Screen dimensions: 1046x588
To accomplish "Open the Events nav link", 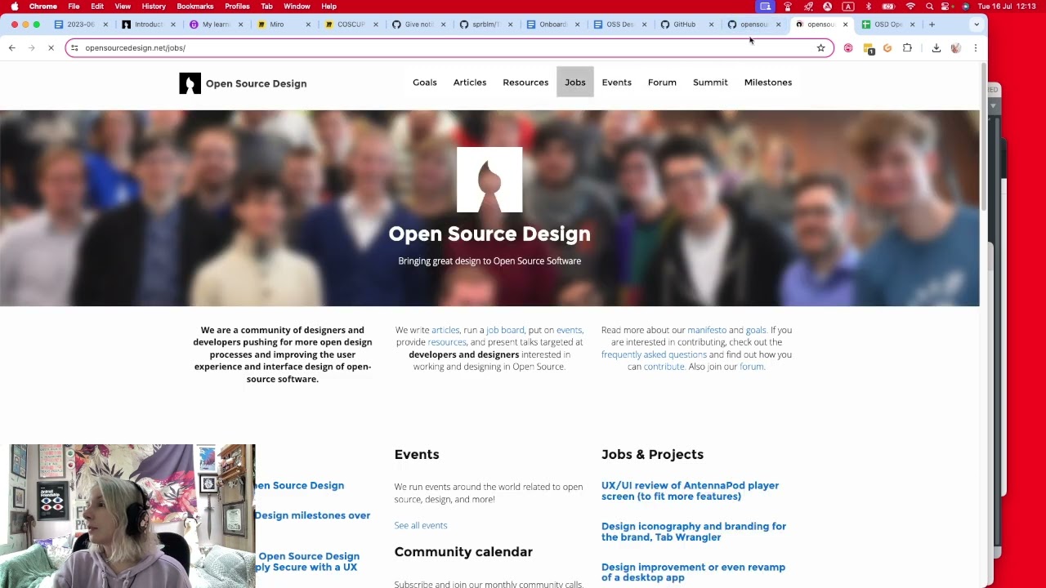I will (x=617, y=82).
